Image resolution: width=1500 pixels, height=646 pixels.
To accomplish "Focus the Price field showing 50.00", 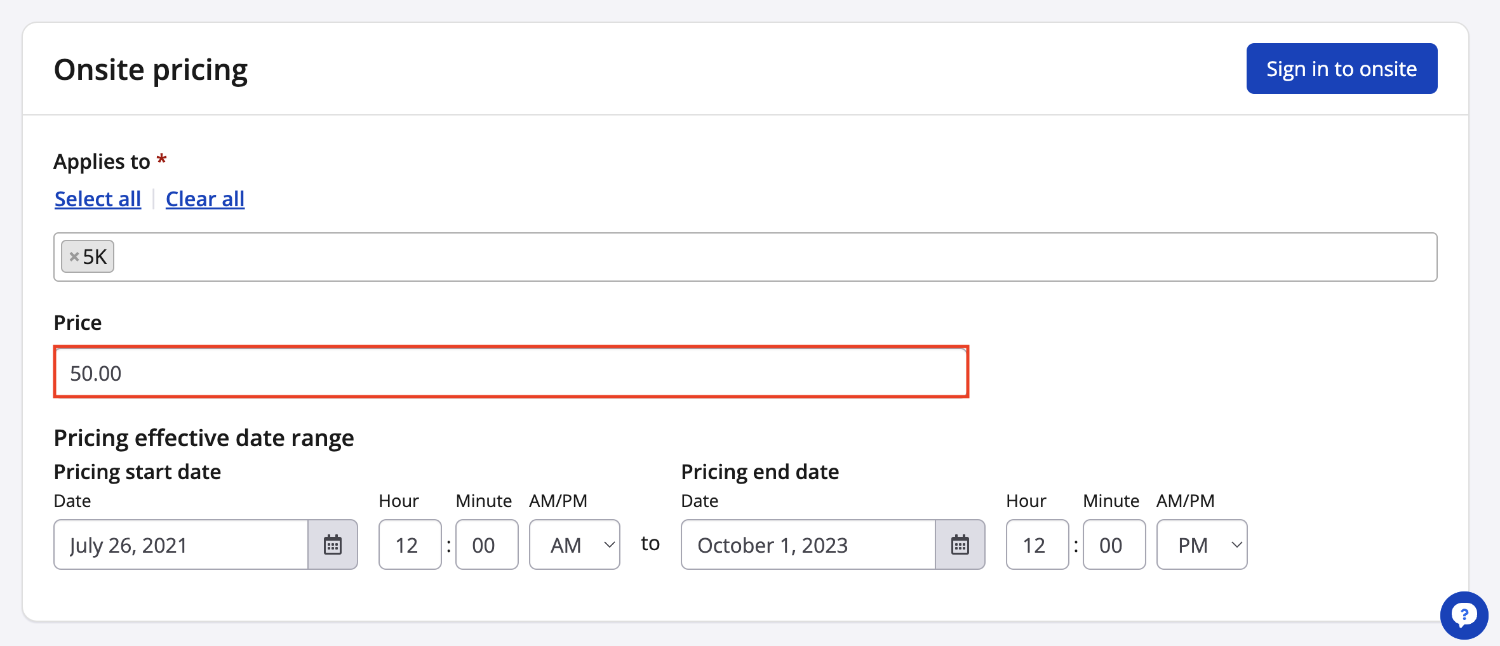I will tap(511, 372).
